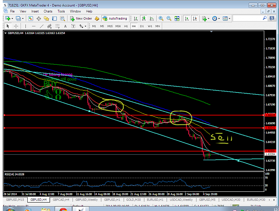Select the Text Label tool
Screen dimensions: 279x211
point(73,26)
